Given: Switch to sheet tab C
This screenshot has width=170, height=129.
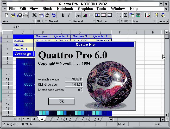Looking at the screenshot, I should pos(54,119).
